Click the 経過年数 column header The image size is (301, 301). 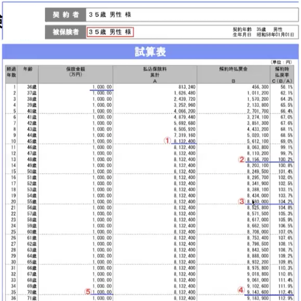(x=11, y=72)
